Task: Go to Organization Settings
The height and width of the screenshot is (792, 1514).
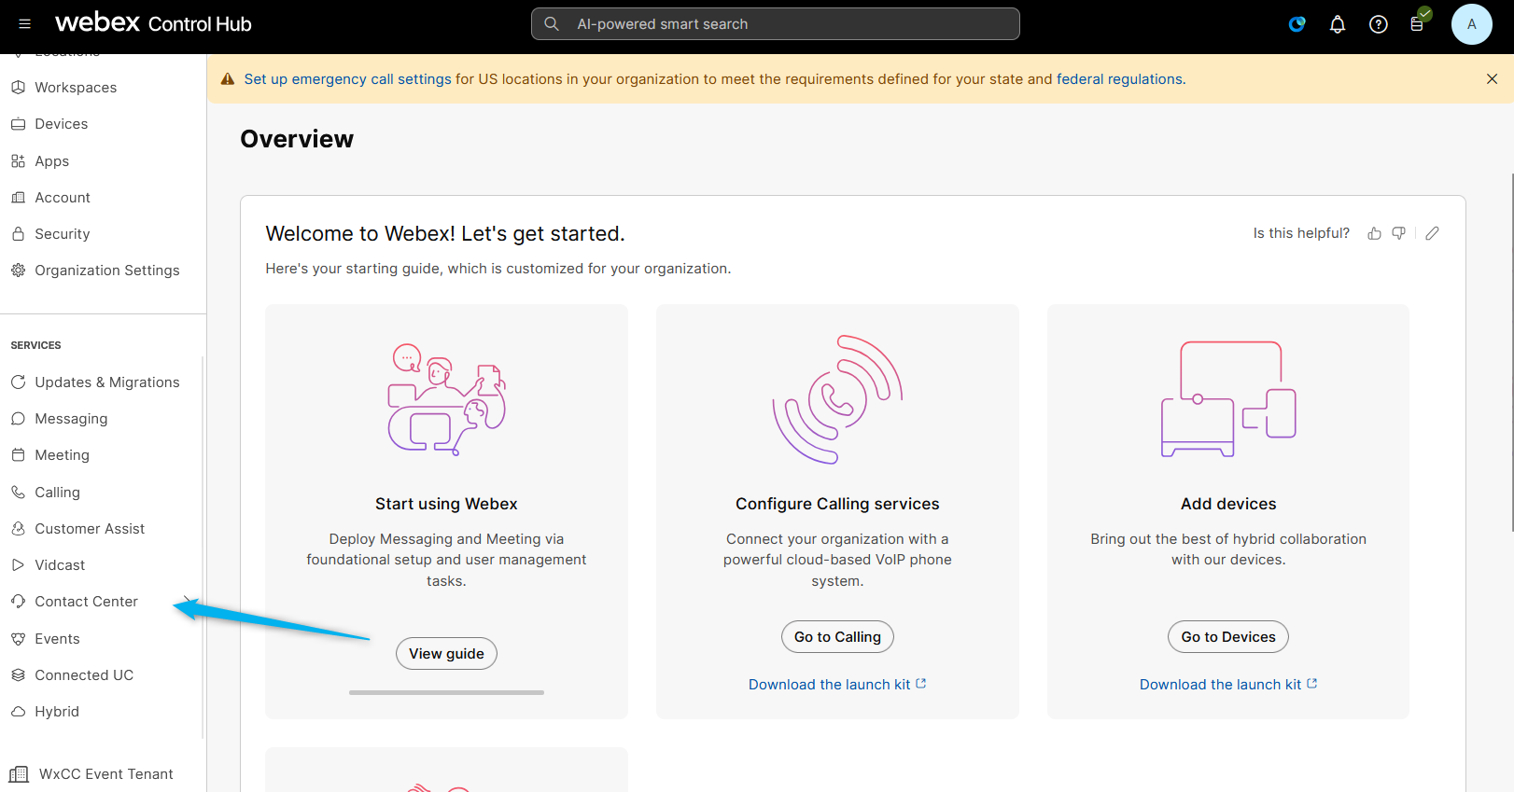Action: (106, 271)
